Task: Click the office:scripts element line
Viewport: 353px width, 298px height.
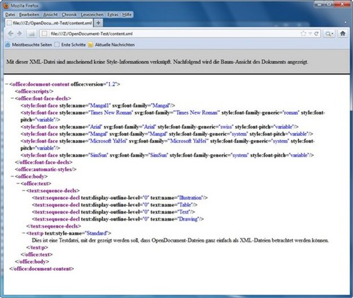Action: click(34, 91)
